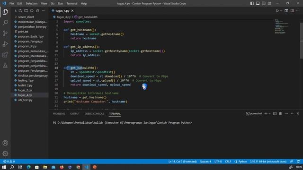
Task: Open the Run menu
Action: point(60,3)
